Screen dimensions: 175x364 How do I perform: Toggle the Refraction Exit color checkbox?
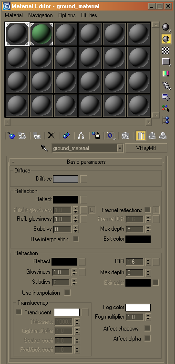tap(156, 282)
